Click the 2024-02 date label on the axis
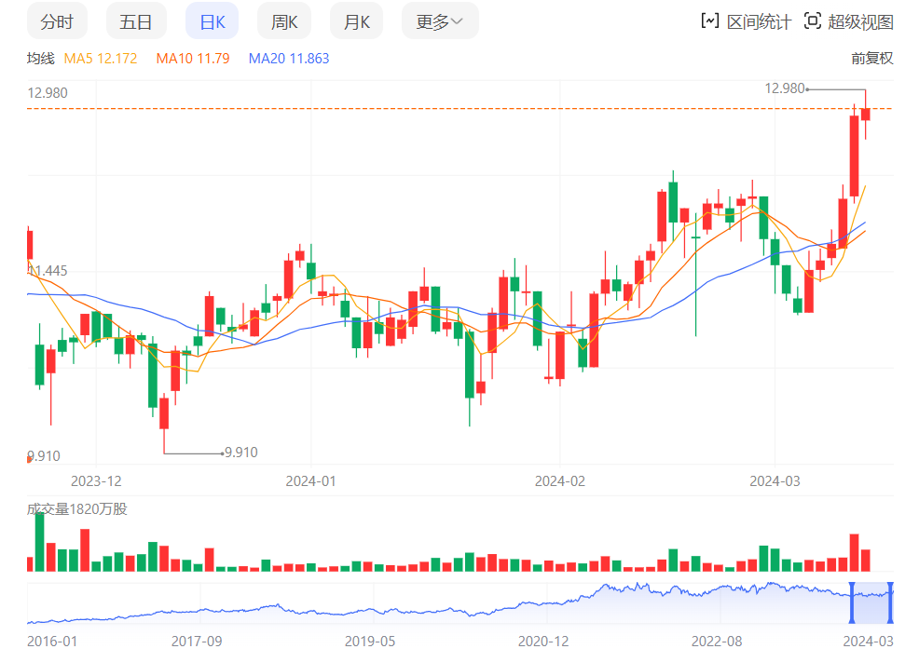Screen dimensions: 919x649 pos(560,480)
